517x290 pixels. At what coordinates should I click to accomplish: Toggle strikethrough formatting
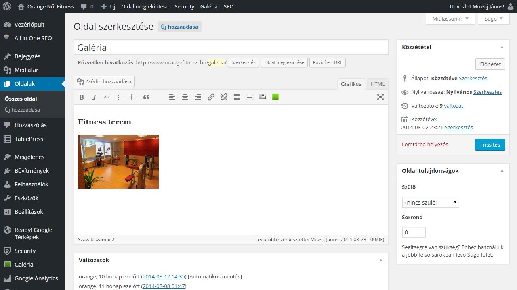(107, 97)
